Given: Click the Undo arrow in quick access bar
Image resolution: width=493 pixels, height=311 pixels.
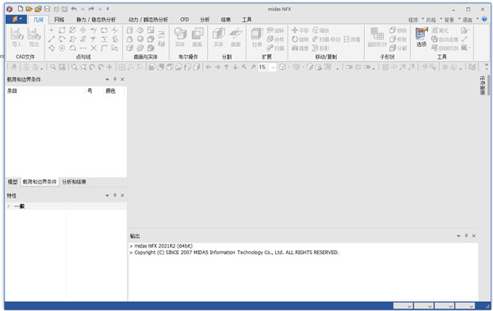Looking at the screenshot, I should (74, 9).
